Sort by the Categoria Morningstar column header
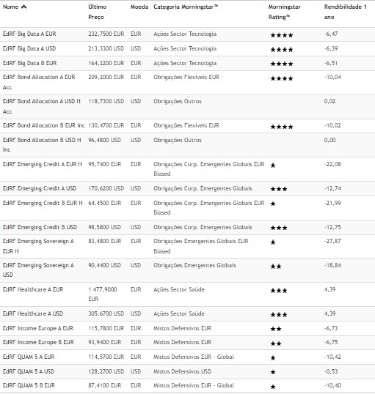The height and width of the screenshot is (394, 375). (x=186, y=7)
